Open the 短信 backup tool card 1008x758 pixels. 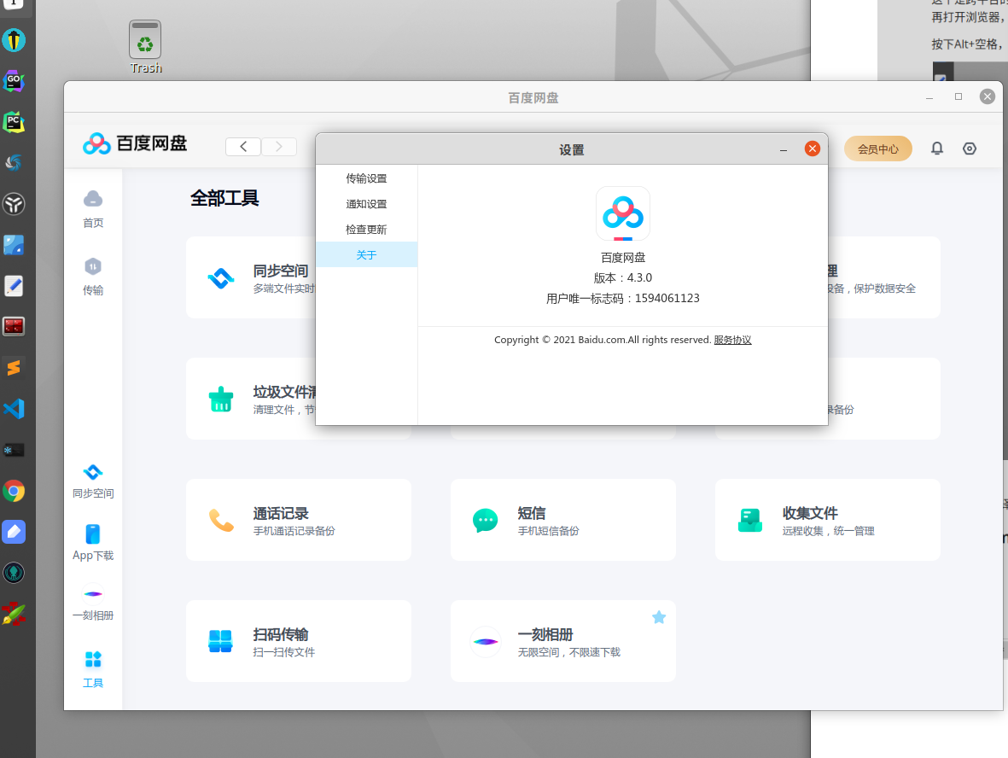562,520
